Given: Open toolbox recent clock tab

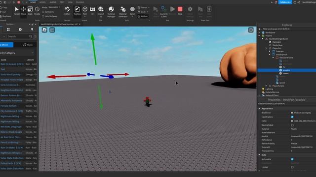Looking at the screenshot, I should coord(20,29).
